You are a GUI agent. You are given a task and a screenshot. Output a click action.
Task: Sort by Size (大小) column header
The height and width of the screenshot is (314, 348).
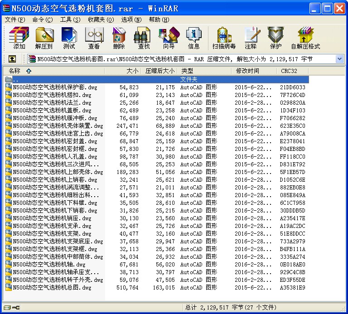point(123,71)
